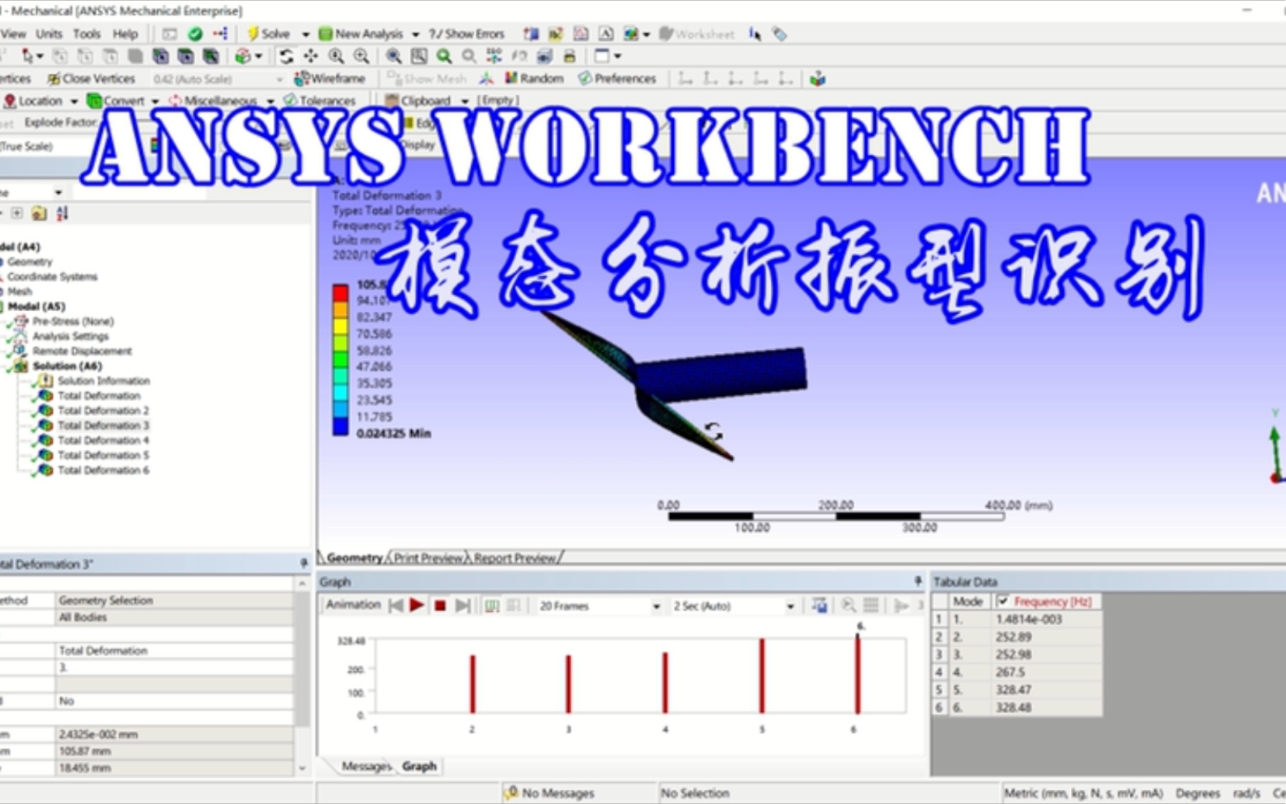The width and height of the screenshot is (1286, 804).
Task: Go to previous animation frame
Action: coord(396,606)
